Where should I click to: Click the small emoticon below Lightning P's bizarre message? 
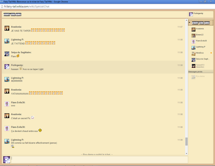tap(12, 146)
